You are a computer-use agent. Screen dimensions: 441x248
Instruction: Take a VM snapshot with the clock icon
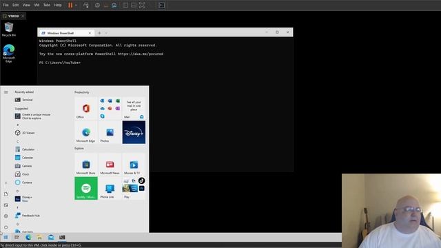tap(97, 5)
